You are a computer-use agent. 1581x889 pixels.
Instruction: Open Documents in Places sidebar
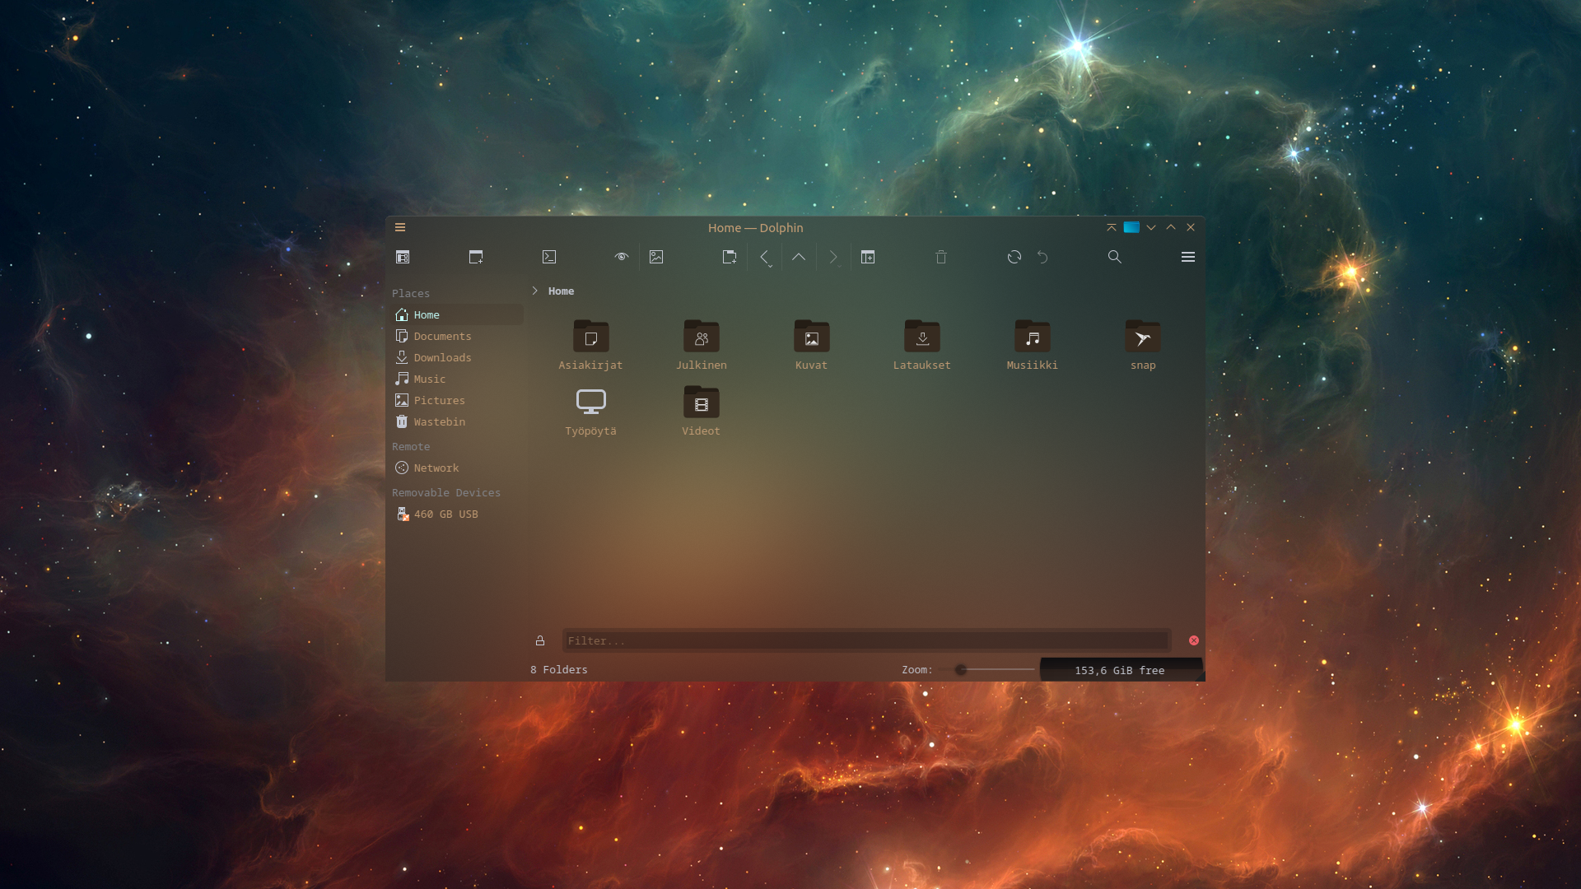click(456, 336)
